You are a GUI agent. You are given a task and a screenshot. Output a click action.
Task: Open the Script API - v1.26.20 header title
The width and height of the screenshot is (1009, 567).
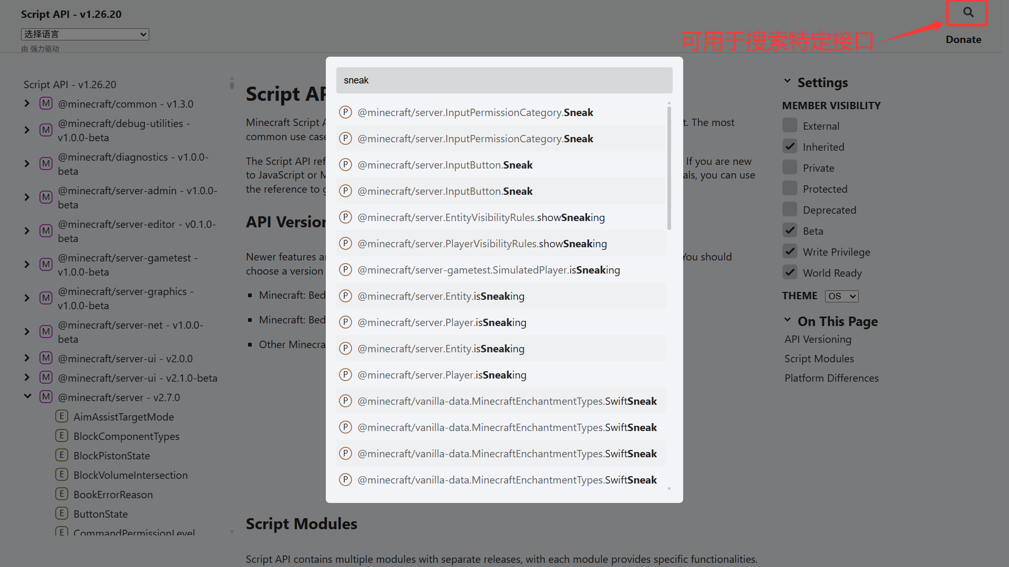pyautogui.click(x=71, y=14)
